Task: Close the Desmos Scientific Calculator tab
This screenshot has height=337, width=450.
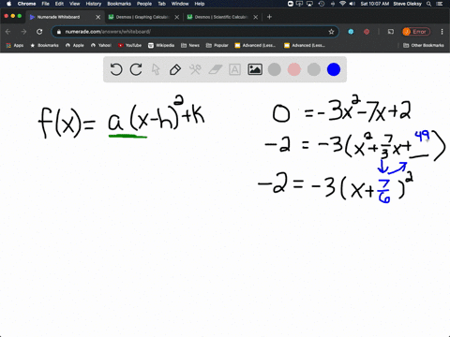Action: 256,17
